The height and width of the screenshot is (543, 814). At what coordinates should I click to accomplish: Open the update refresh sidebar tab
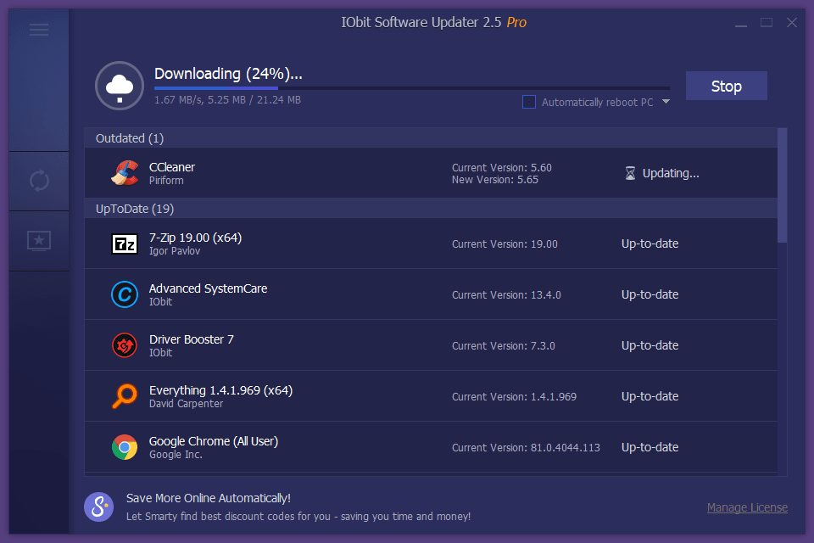pos(39,181)
